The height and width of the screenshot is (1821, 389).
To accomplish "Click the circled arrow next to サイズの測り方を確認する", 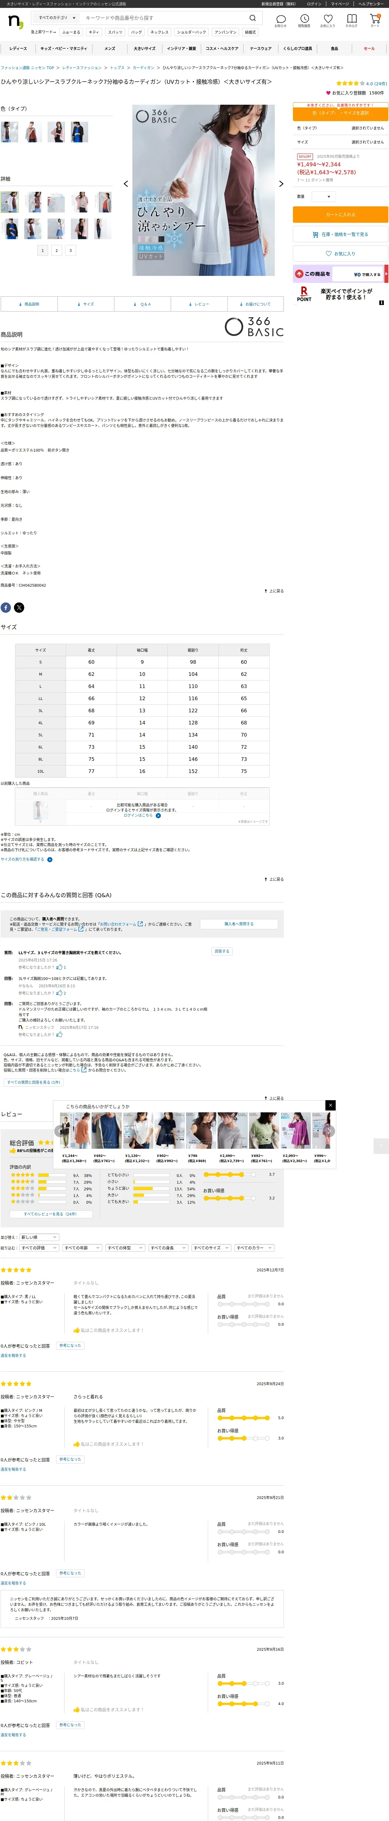I will tap(49, 860).
